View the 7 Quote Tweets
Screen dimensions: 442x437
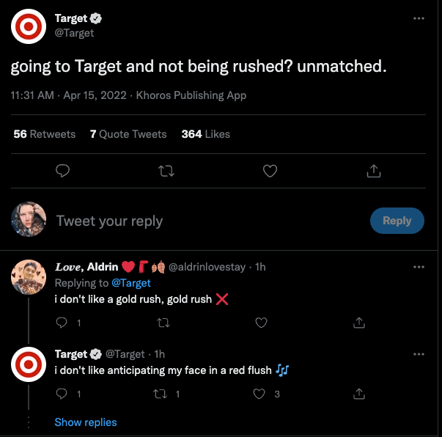[x=128, y=134]
